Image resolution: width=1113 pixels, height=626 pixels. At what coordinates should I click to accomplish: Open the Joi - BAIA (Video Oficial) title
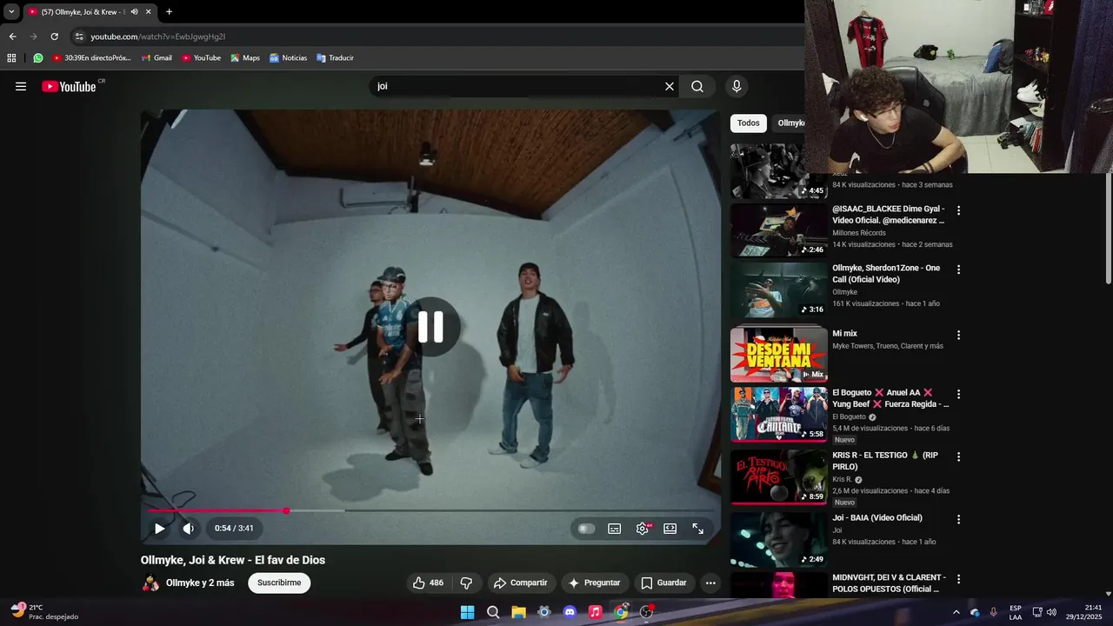pos(877,518)
